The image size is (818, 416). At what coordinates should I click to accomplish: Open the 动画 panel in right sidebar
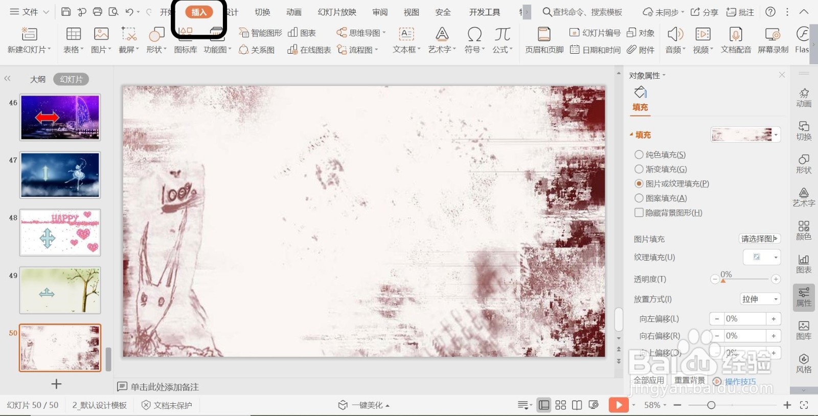click(x=804, y=97)
